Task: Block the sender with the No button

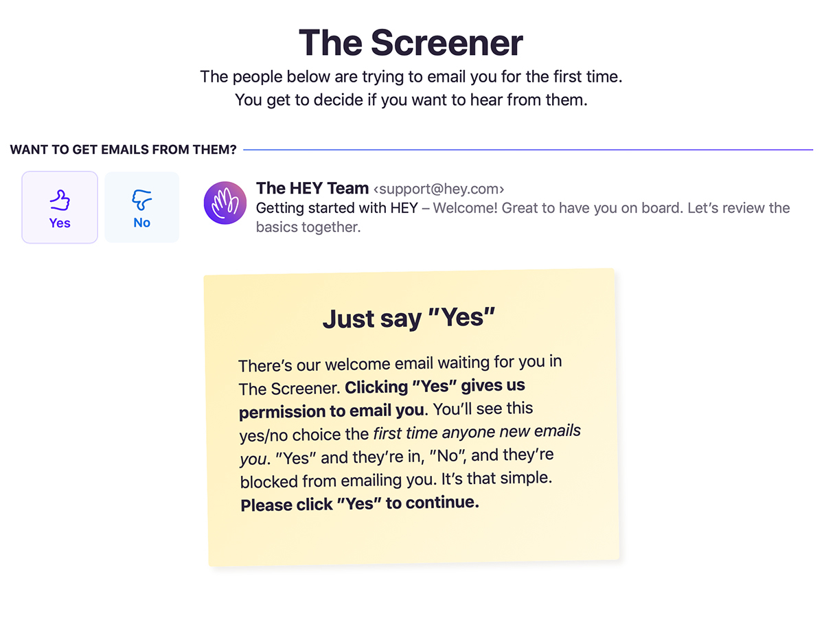Action: coord(141,207)
